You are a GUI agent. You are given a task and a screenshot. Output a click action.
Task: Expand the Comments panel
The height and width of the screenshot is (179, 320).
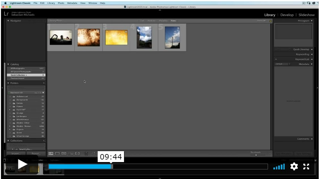[312, 139]
